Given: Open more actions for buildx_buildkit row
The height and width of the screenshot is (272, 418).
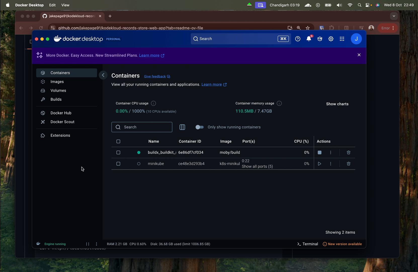Looking at the screenshot, I should click(x=330, y=152).
